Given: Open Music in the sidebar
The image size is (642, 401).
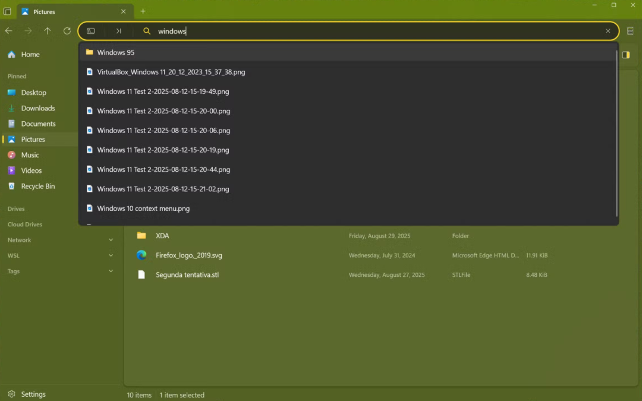Looking at the screenshot, I should [x=40, y=154].
